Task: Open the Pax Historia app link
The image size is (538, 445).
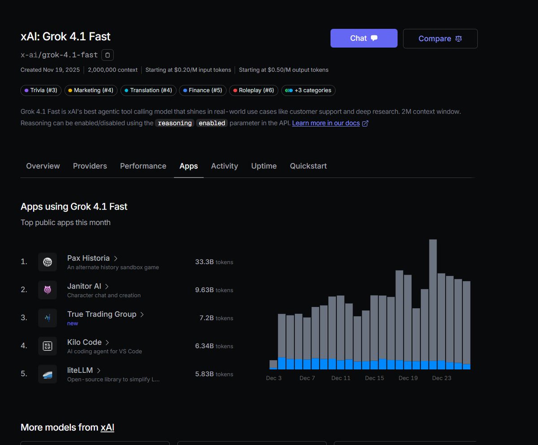Action: [92, 258]
